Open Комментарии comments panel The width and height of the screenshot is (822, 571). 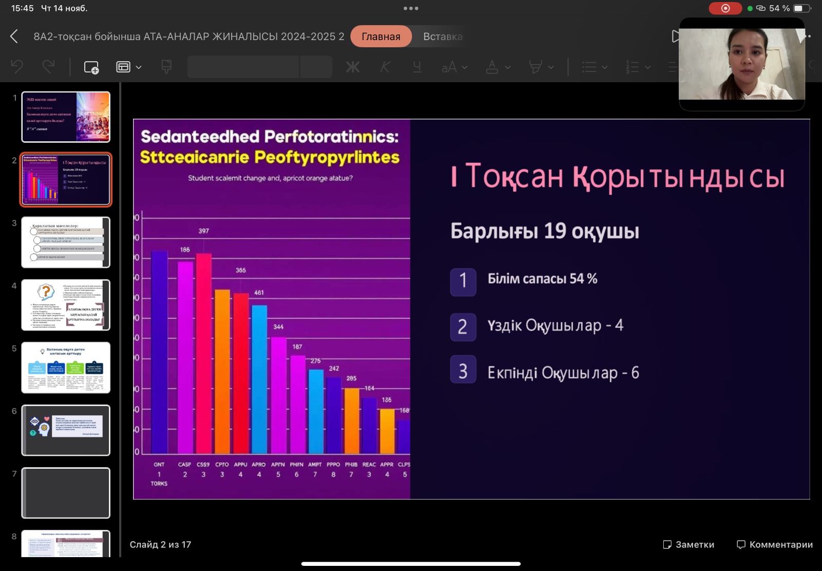point(775,544)
